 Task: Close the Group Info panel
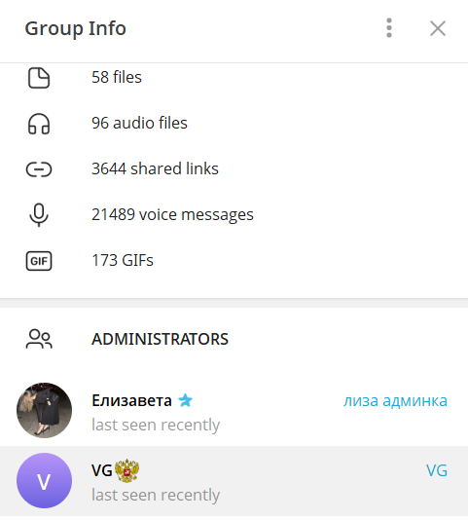438,28
